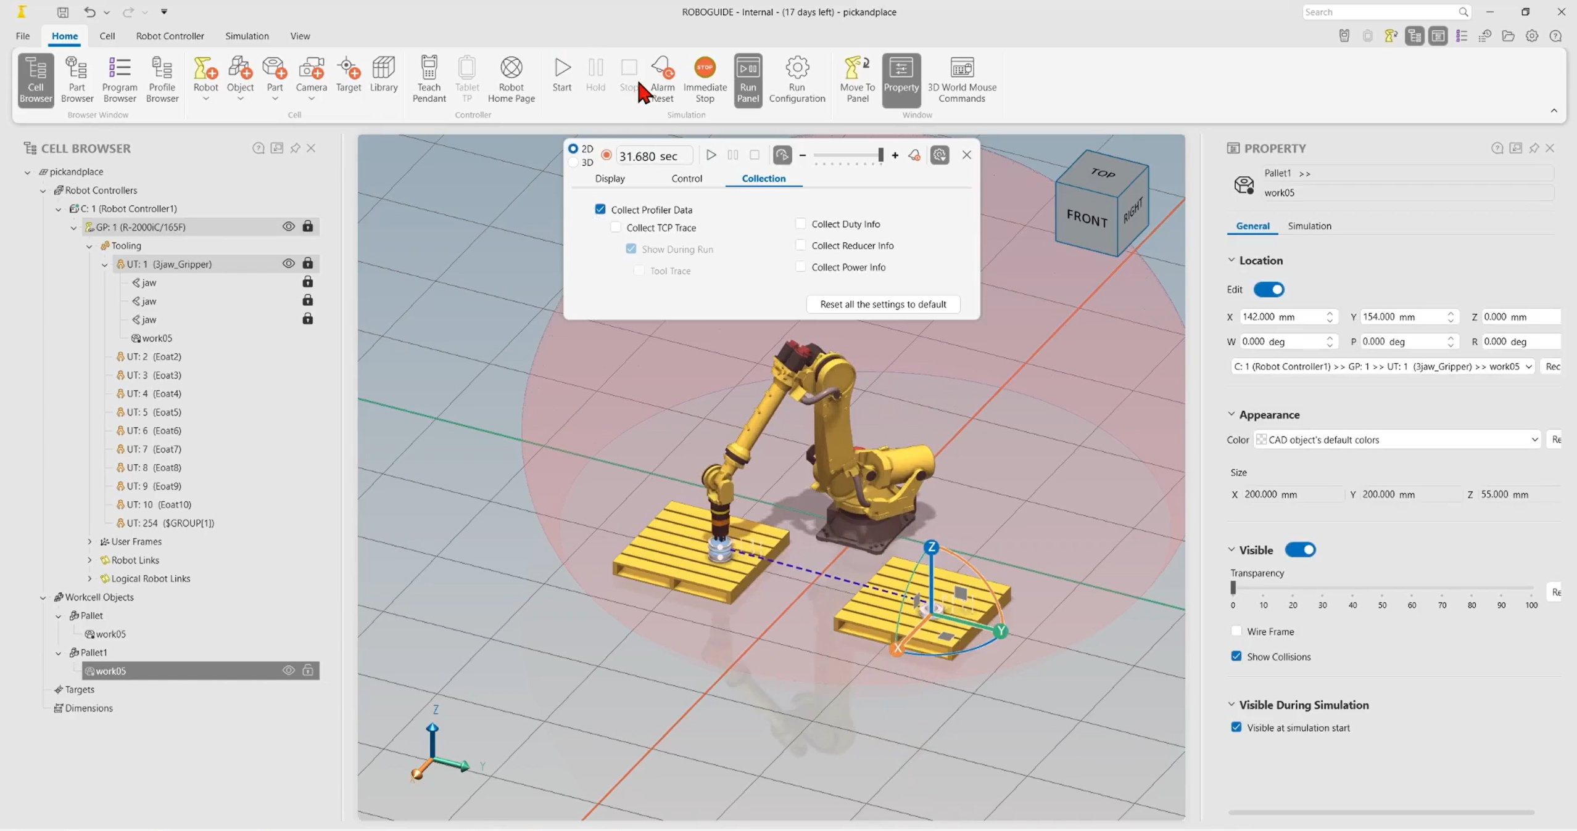Click alarm reset icon in run panel
Image resolution: width=1577 pixels, height=831 pixels.
click(x=914, y=155)
